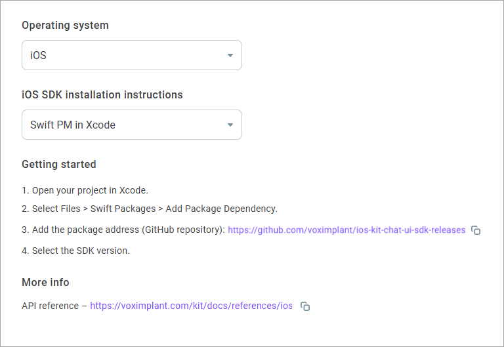
Task: Open the Swift PM in Xcode dropdown
Action: click(x=132, y=125)
